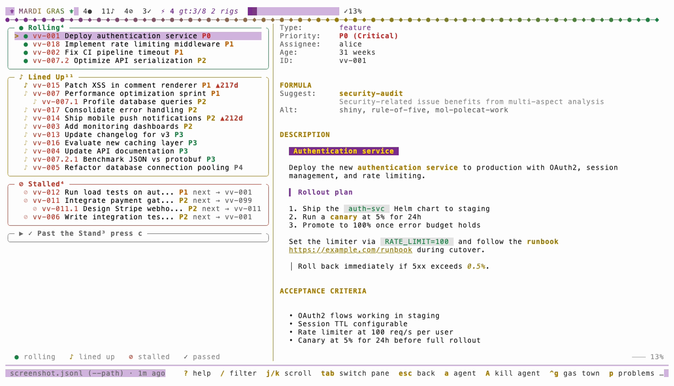Click the stalled icon in the Stalled section header

click(x=21, y=184)
